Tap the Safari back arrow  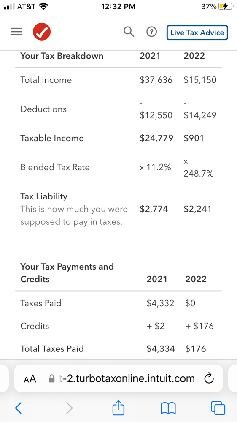18,408
